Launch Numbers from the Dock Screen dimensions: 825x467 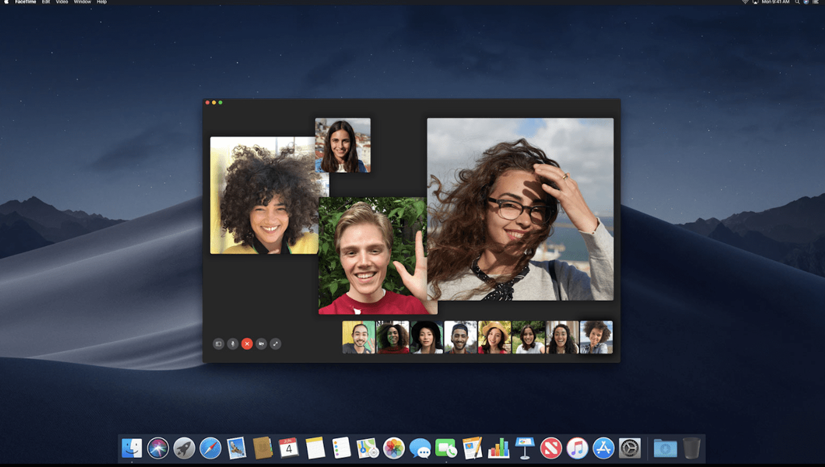(x=498, y=448)
